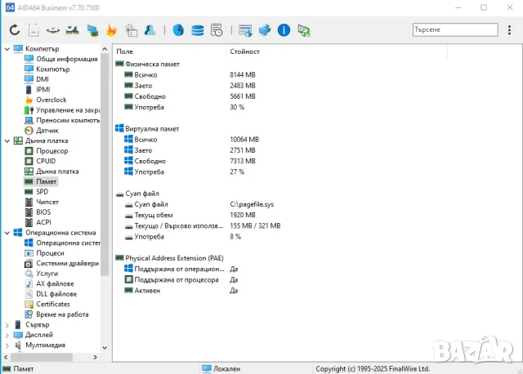Open the blue info icon
Screen dimensions: 523x374
[x=284, y=30]
